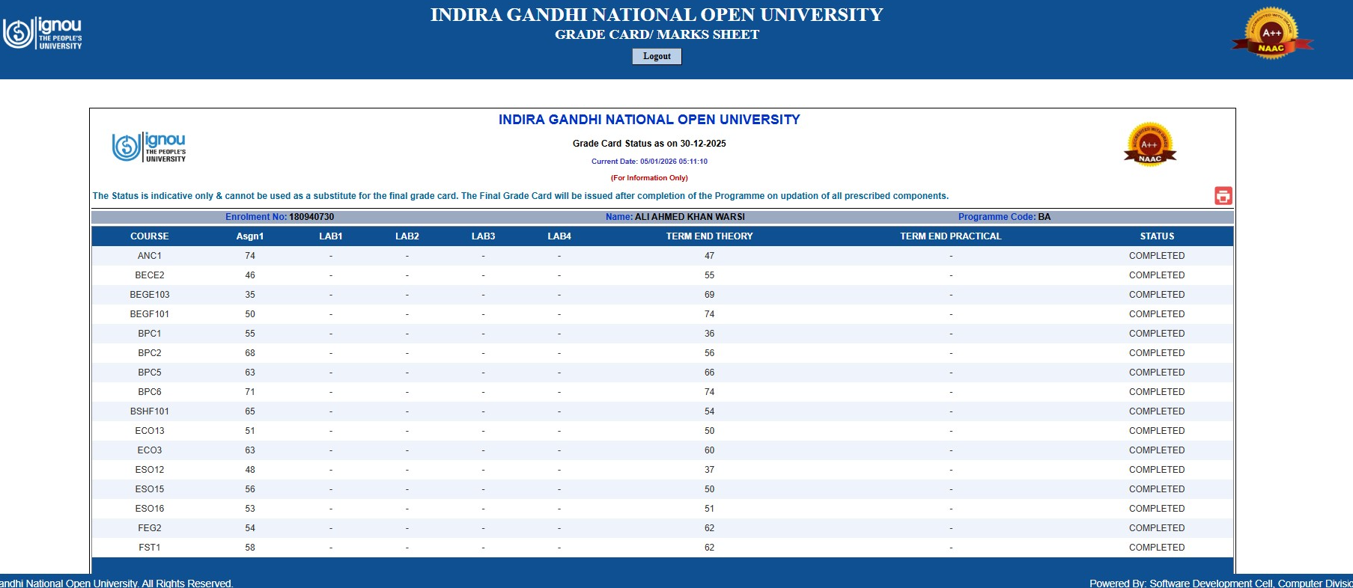Click the COMPLETED status for ANC1
Screen dimensions: 1353x588
(1158, 256)
